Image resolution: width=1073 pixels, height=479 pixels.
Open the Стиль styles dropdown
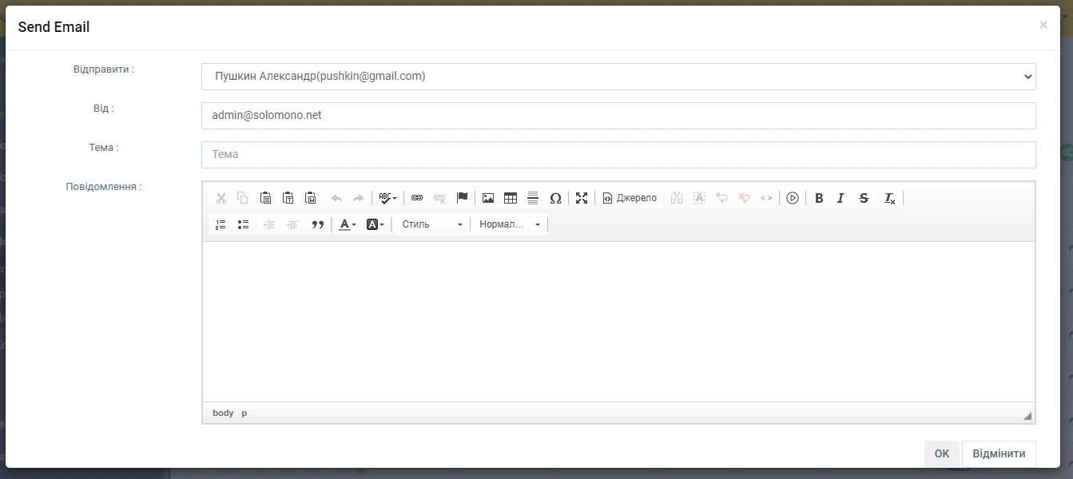point(431,225)
